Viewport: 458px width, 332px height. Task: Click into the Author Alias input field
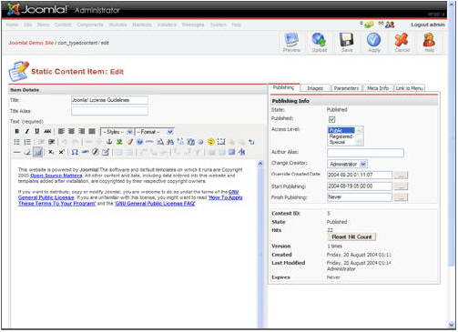[365, 153]
